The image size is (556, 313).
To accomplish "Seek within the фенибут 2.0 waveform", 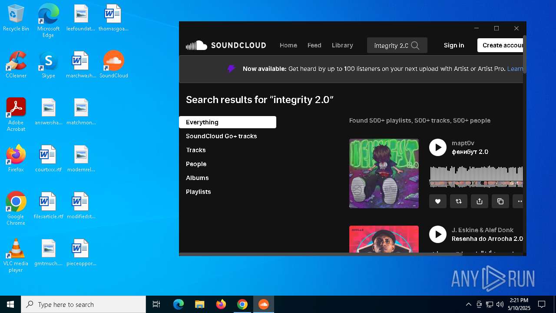I will [x=476, y=176].
